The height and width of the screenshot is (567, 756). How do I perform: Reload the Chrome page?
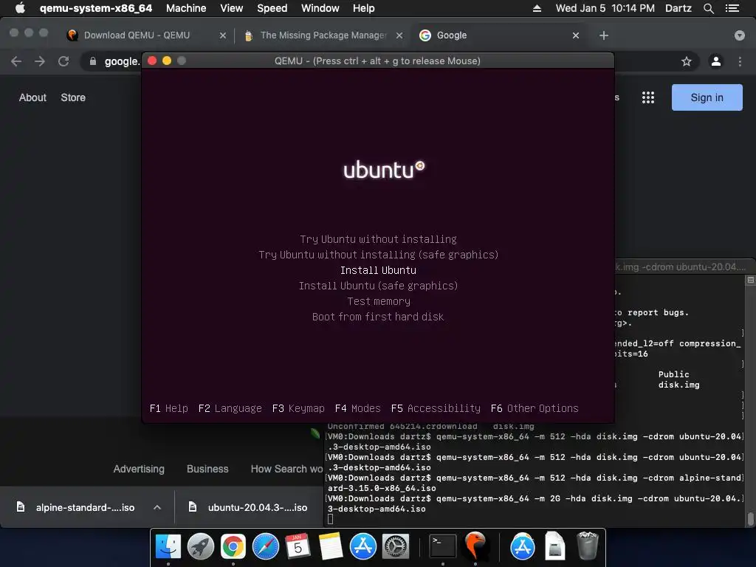[x=63, y=61]
